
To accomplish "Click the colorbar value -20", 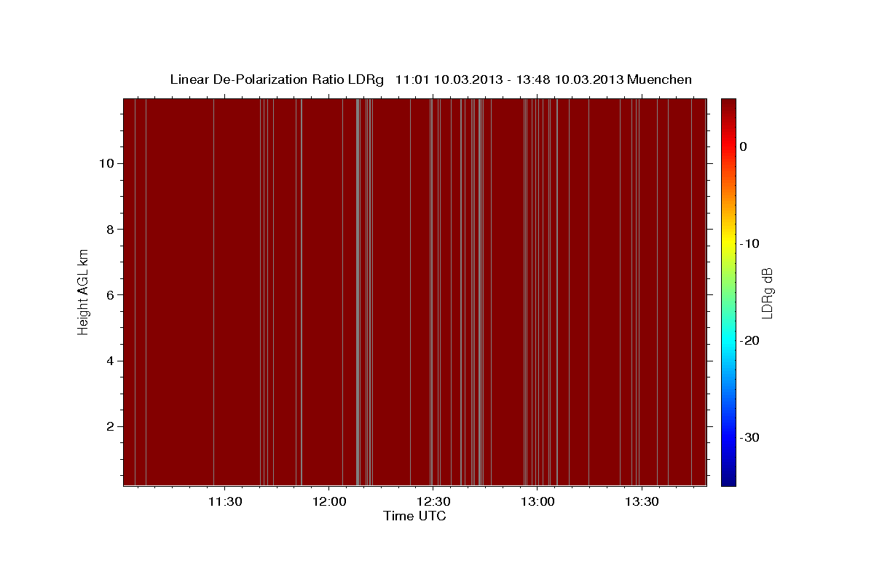I will 749,340.
